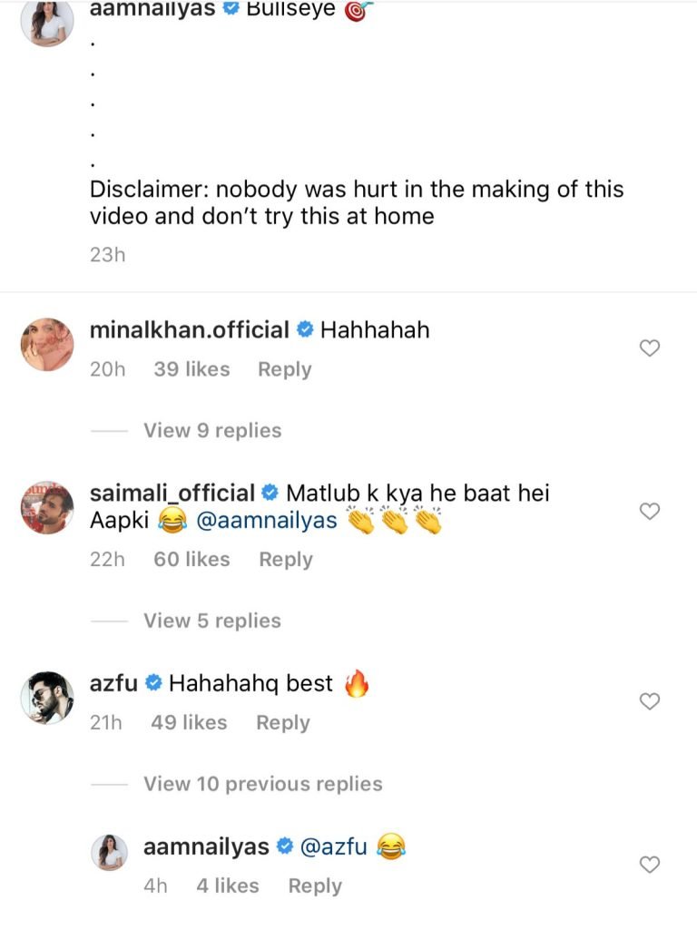The width and height of the screenshot is (697, 929).
Task: Show View 10 previous replies
Action: pyautogui.click(x=262, y=784)
